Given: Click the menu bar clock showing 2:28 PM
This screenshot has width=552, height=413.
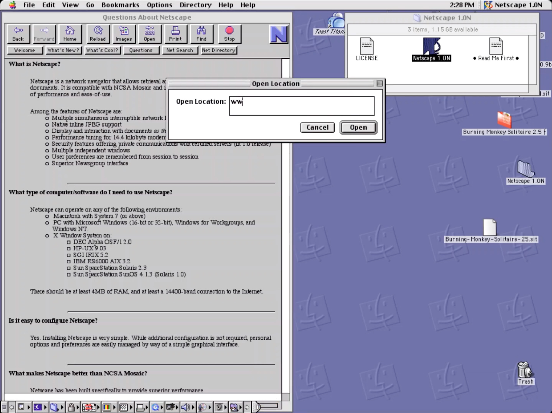Looking at the screenshot, I should point(462,5).
